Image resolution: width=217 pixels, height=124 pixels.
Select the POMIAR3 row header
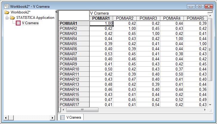tap(74, 33)
